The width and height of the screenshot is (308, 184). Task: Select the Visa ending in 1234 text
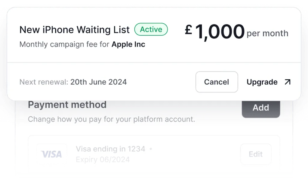tap(110, 149)
